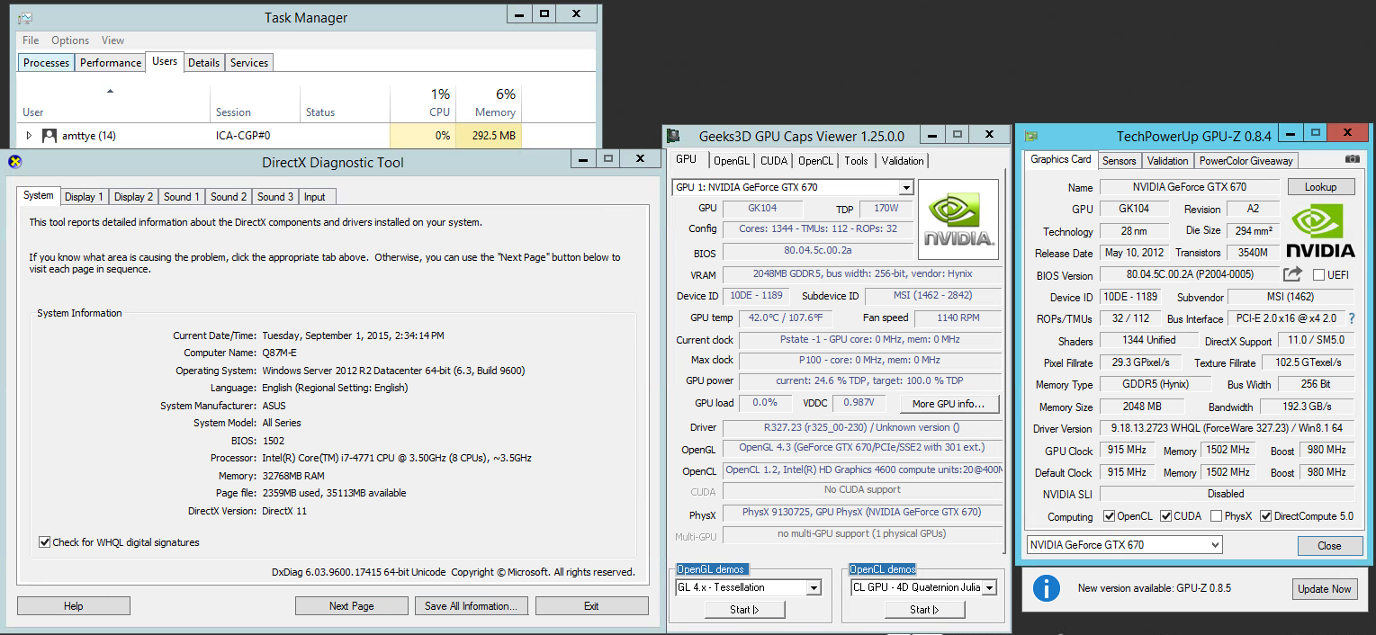The height and width of the screenshot is (635, 1376).
Task: Click Save All Information button
Action: pos(471,606)
